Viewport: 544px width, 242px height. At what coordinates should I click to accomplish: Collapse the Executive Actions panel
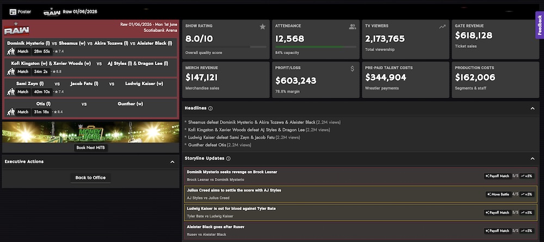click(x=172, y=162)
